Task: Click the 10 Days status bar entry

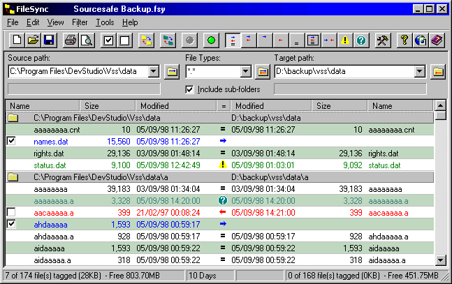Action: click(x=210, y=276)
